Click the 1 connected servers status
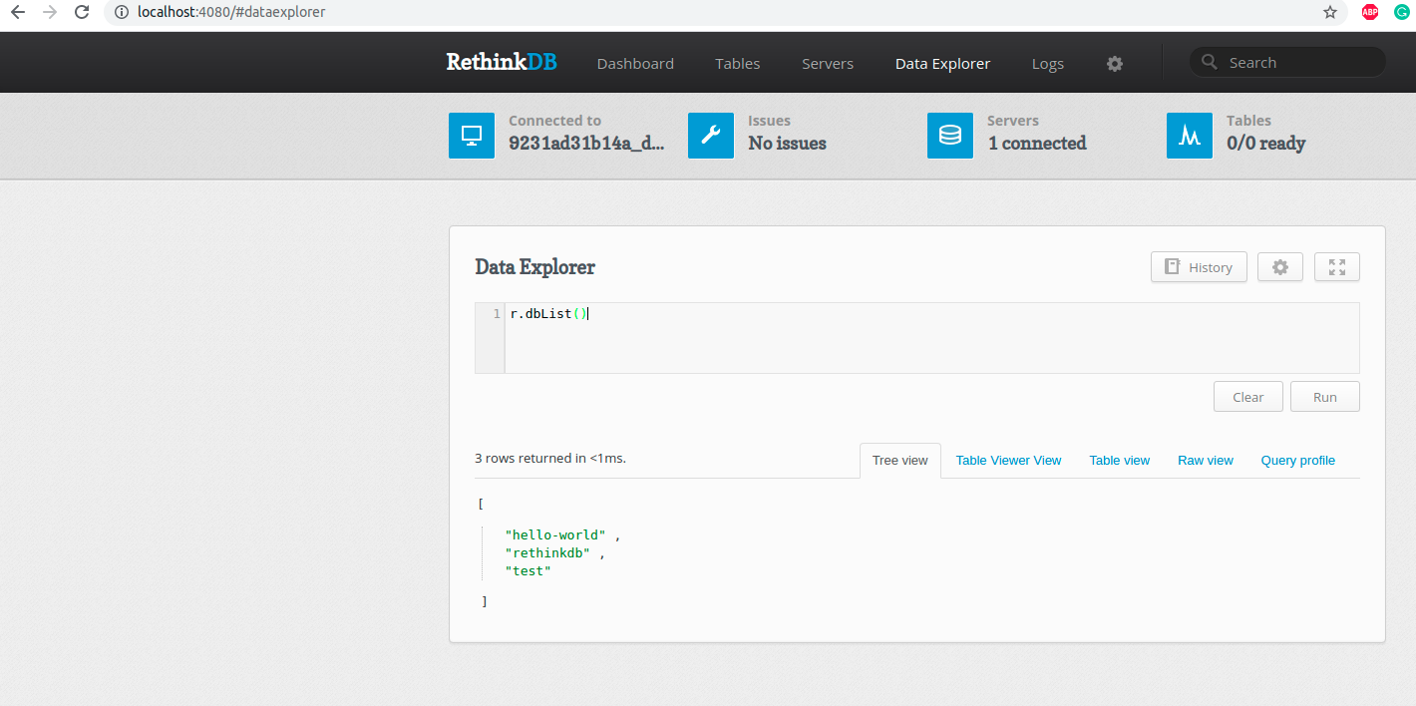The image size is (1416, 706). pyautogui.click(x=1037, y=144)
